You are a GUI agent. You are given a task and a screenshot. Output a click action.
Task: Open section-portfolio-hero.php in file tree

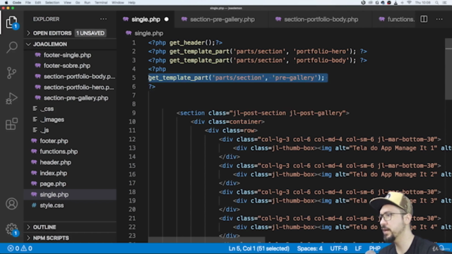70,87
